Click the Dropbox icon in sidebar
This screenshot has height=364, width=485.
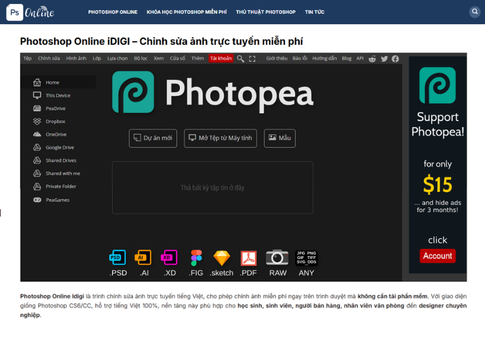point(37,121)
